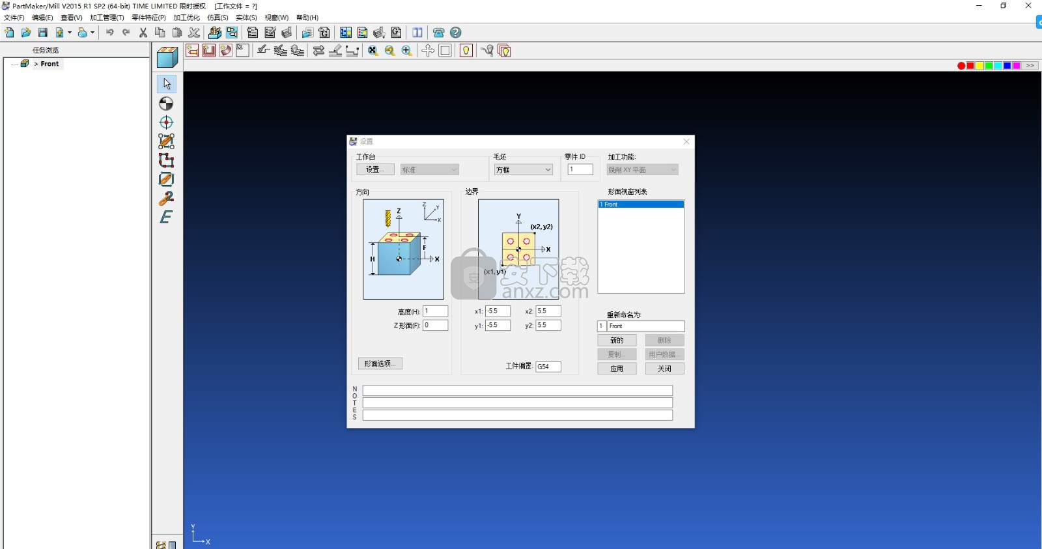Image resolution: width=1042 pixels, height=549 pixels.
Task: Click the 工件偏置 G54 field
Action: coord(548,367)
